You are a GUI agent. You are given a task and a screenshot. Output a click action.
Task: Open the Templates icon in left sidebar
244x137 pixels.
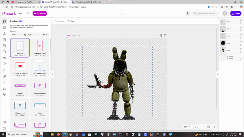[4, 28]
